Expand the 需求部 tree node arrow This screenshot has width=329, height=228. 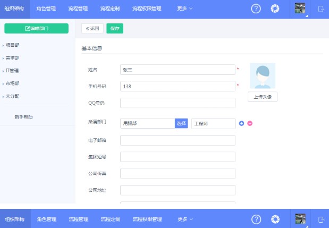pyautogui.click(x=3, y=58)
